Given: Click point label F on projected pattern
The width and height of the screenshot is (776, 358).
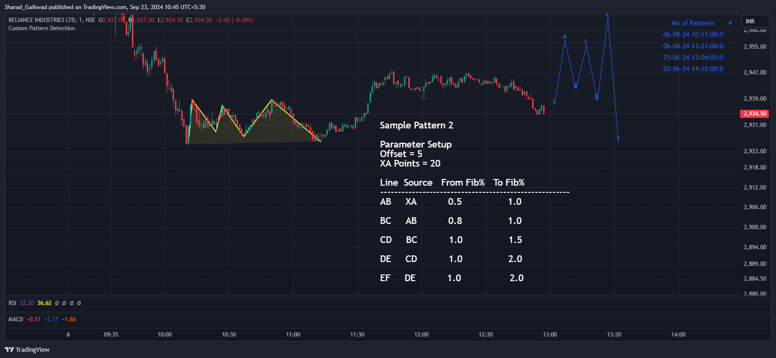Looking at the screenshot, I should [618, 138].
